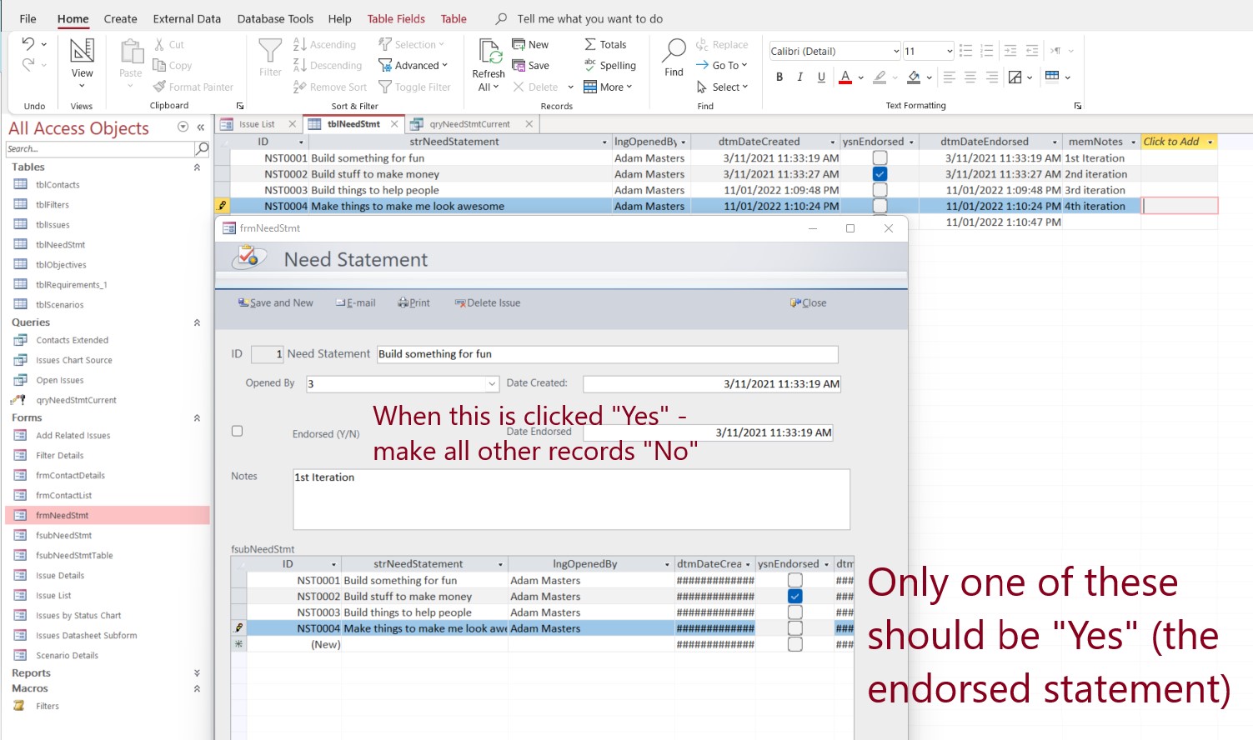1253x740 pixels.
Task: Click Refresh All icon
Action: click(489, 64)
